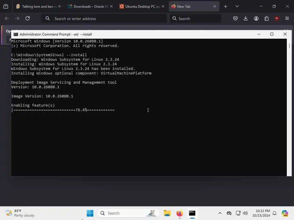Image resolution: width=294 pixels, height=220 pixels.
Task: Minimize the Command Prompt window
Action: pyautogui.click(x=259, y=34)
